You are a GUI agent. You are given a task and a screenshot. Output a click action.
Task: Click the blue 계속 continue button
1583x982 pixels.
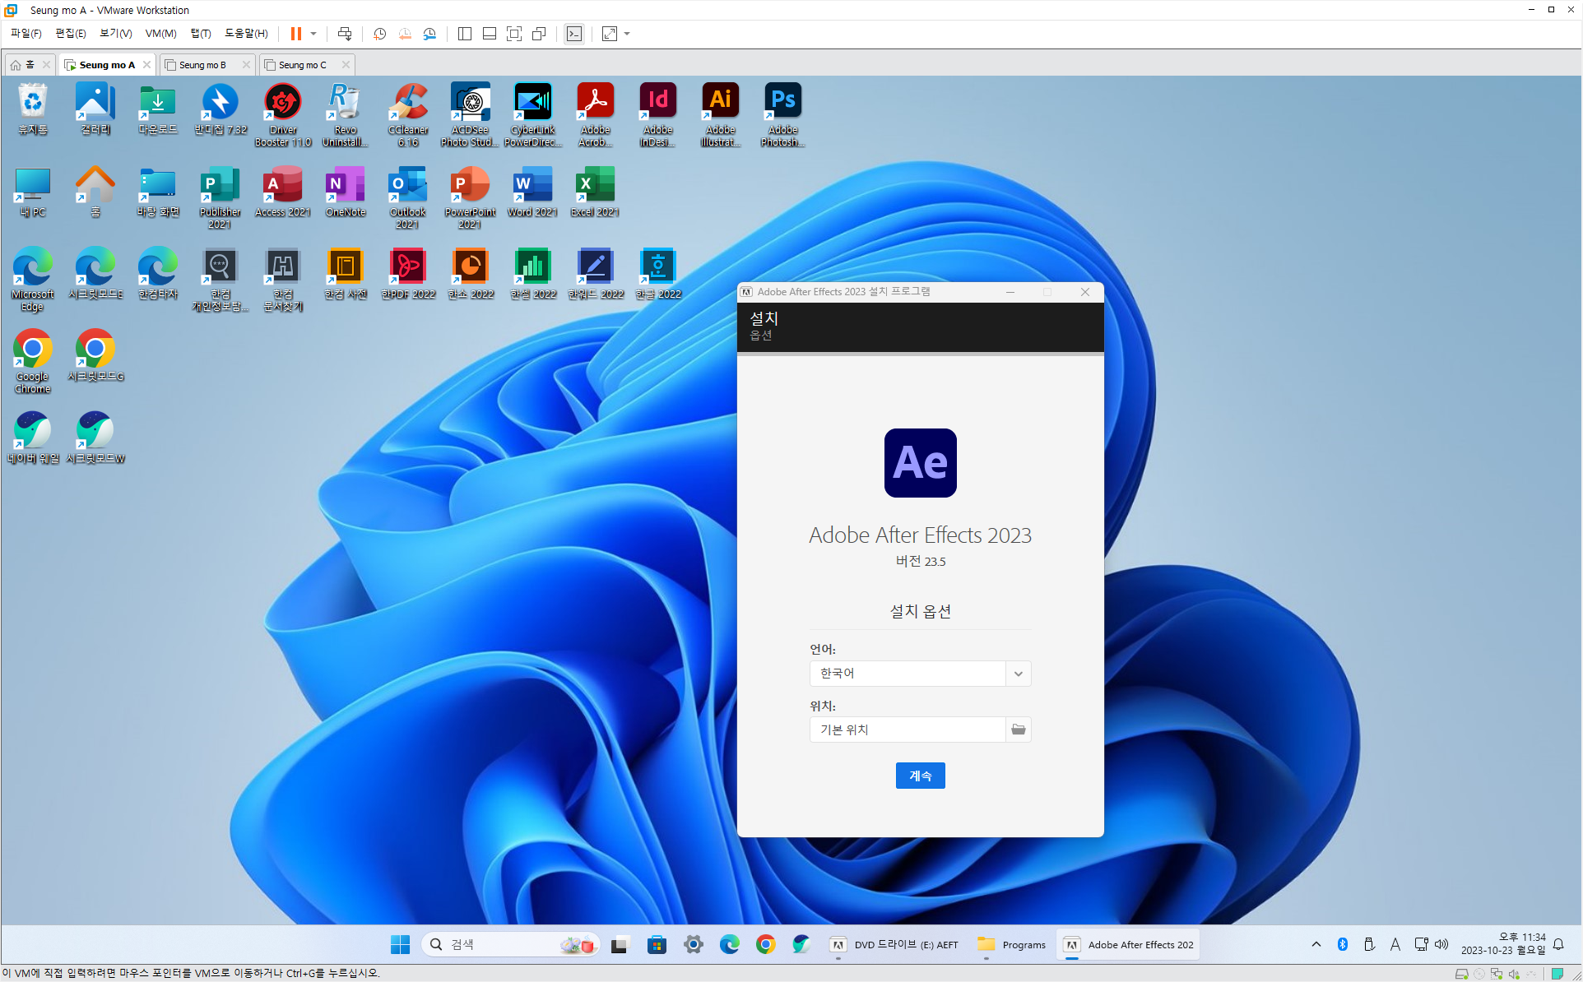pyautogui.click(x=920, y=776)
